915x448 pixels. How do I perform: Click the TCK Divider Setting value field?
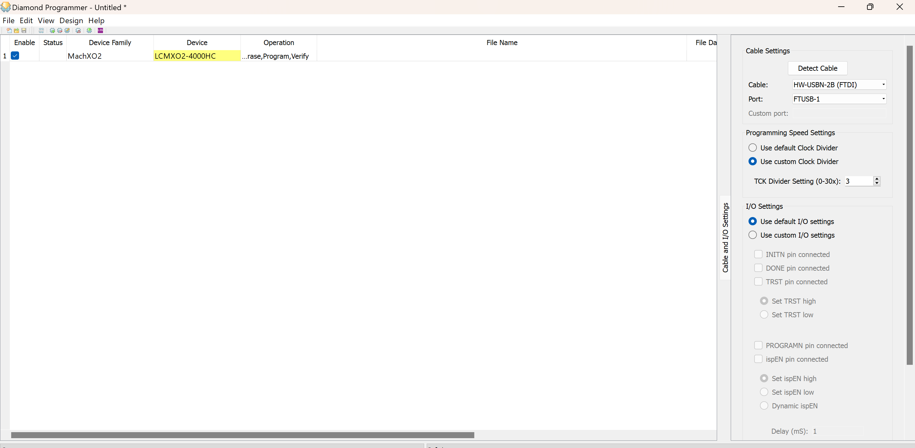click(859, 181)
